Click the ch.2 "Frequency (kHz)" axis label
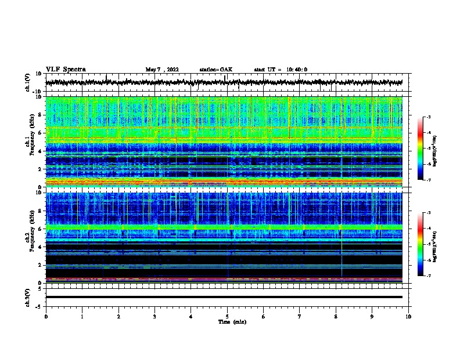This screenshot has height=355, width=460. click(x=32, y=231)
